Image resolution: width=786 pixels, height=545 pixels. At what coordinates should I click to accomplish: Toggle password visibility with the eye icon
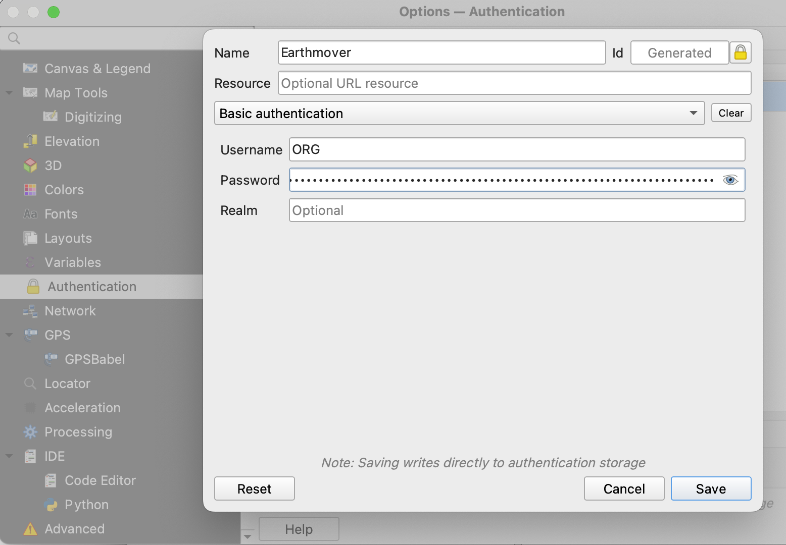730,180
